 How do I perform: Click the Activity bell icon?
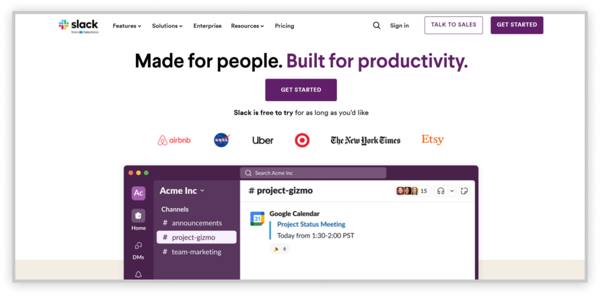click(x=138, y=274)
